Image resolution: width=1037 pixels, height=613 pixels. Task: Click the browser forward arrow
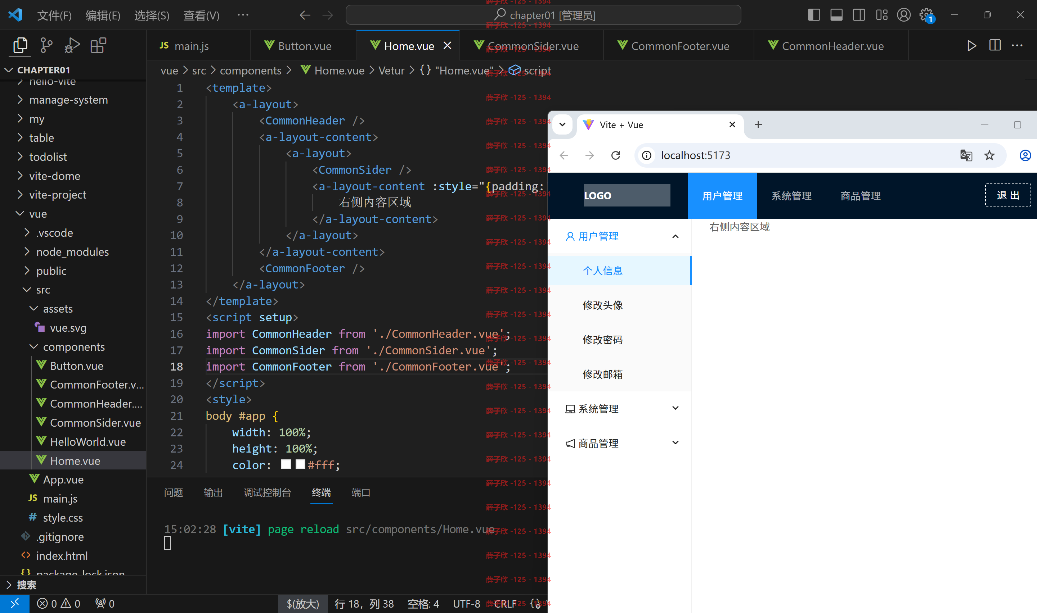point(590,155)
